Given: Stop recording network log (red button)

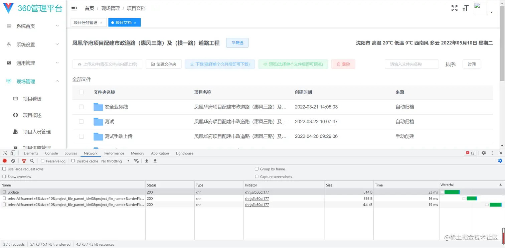Looking at the screenshot, I should coord(5,161).
